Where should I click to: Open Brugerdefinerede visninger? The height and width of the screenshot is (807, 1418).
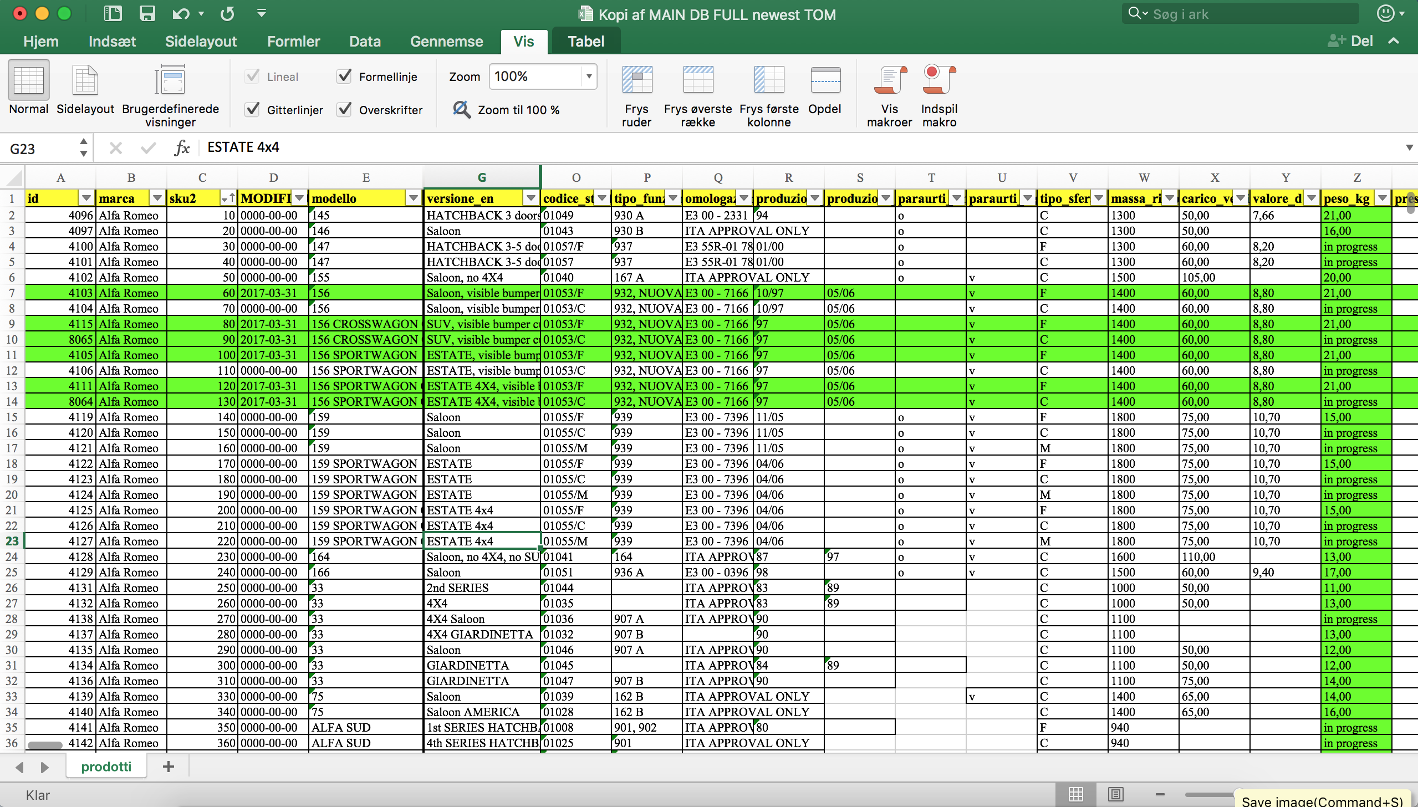coord(170,80)
